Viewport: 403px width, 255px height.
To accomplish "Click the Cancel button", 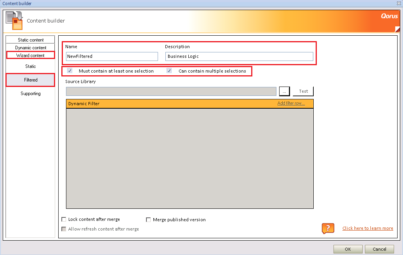I will pos(379,249).
